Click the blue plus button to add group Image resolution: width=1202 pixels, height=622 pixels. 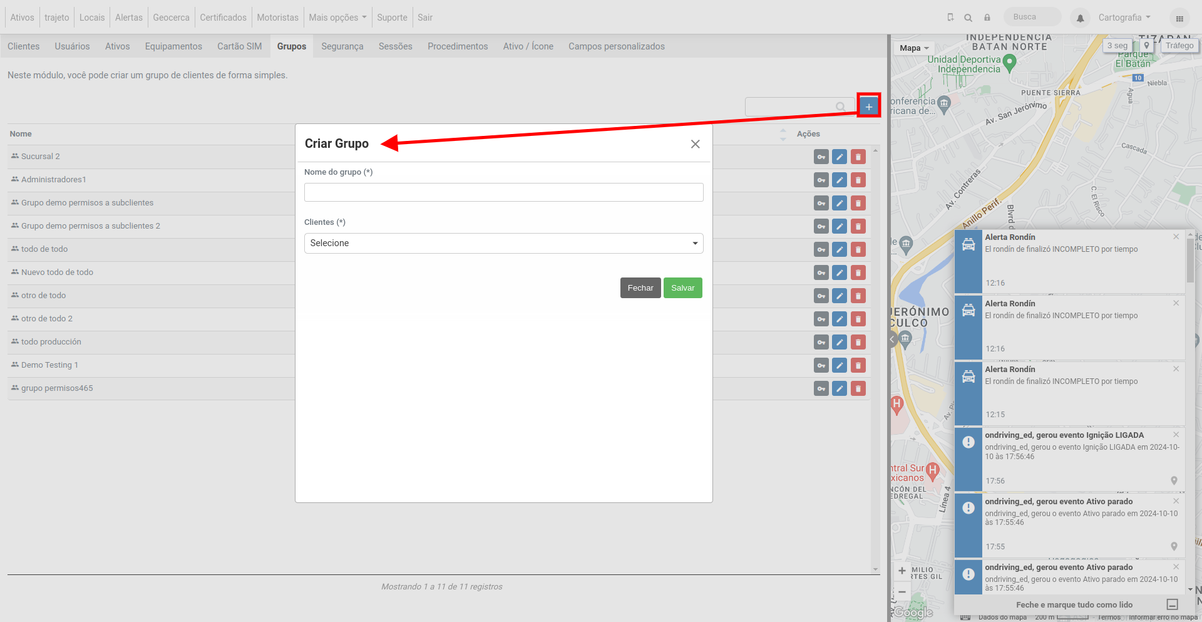[868, 106]
